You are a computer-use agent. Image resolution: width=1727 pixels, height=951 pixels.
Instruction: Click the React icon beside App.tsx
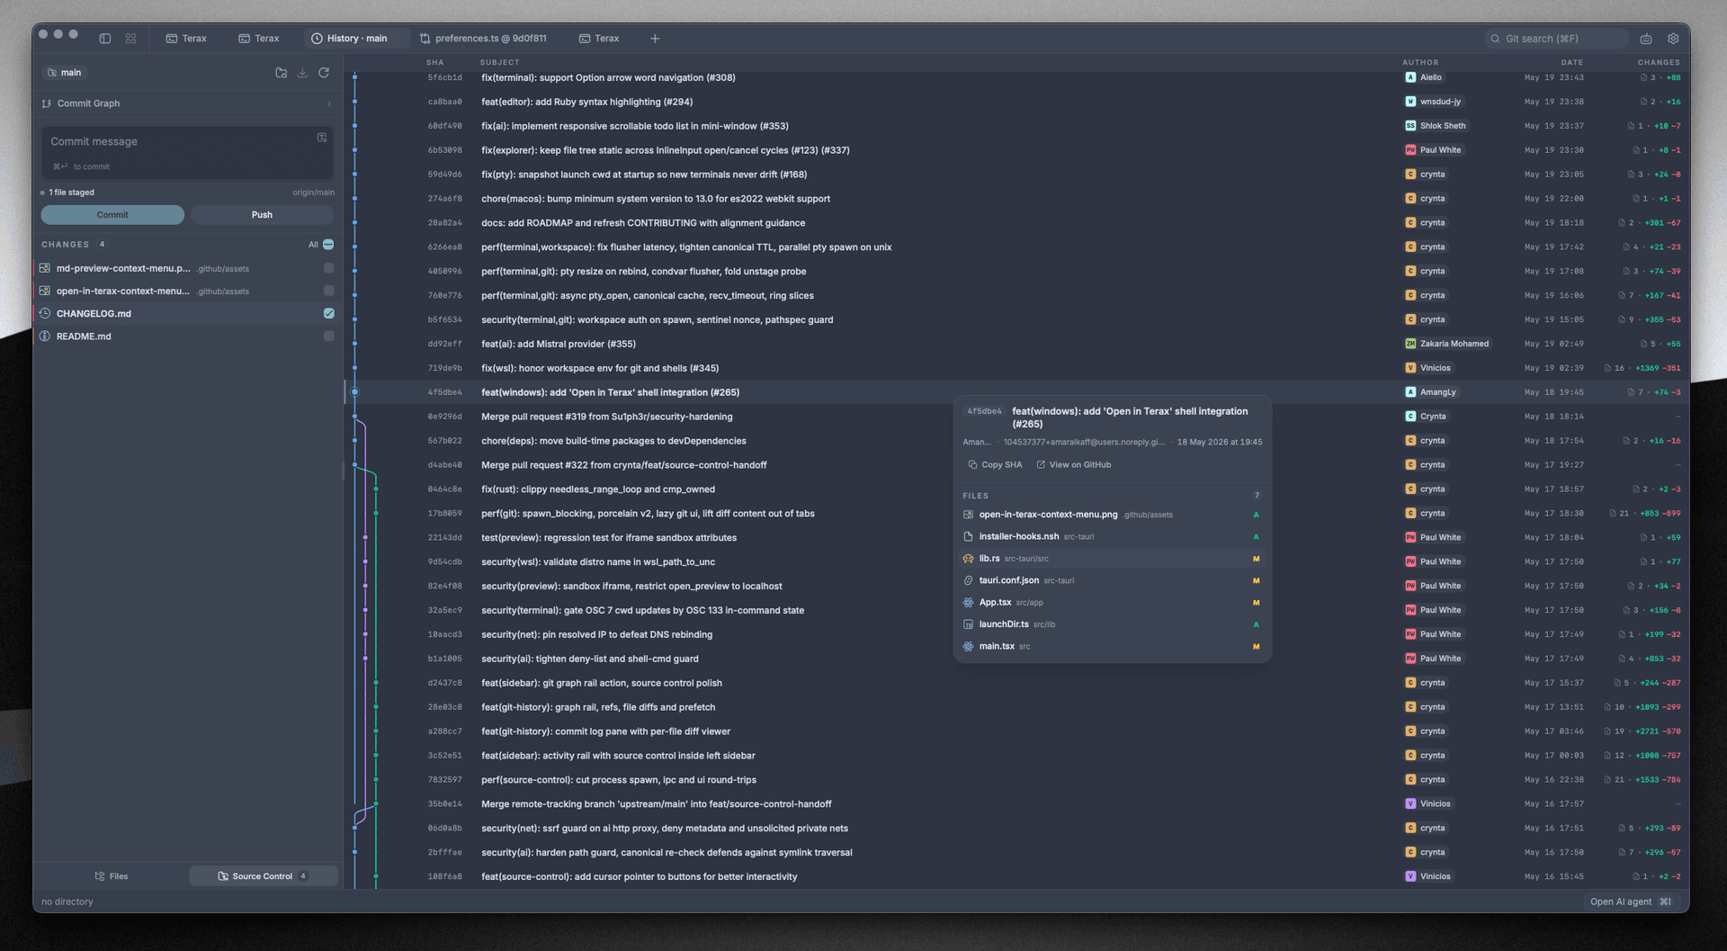[x=968, y=603]
